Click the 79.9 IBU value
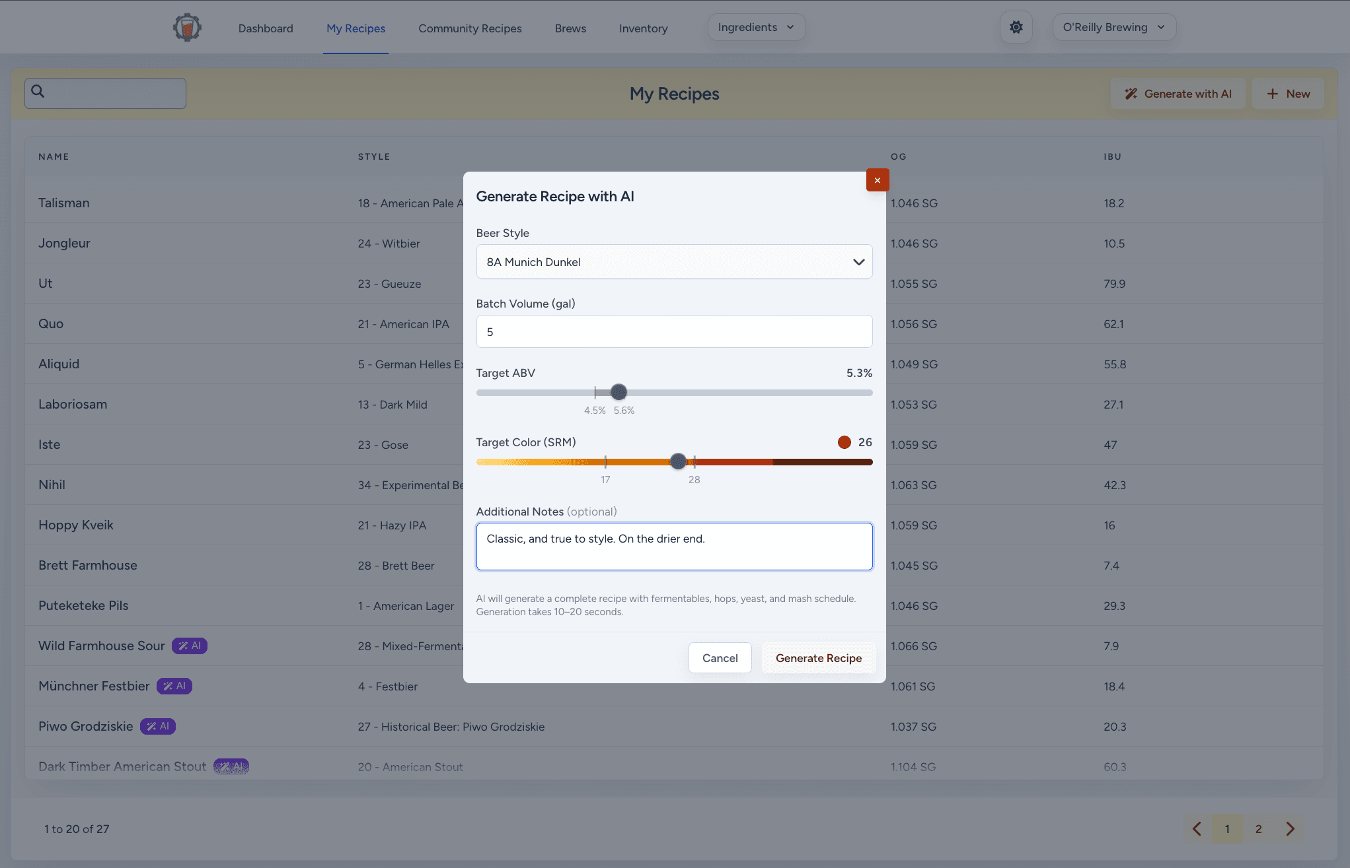This screenshot has width=1350, height=868. 1114,284
